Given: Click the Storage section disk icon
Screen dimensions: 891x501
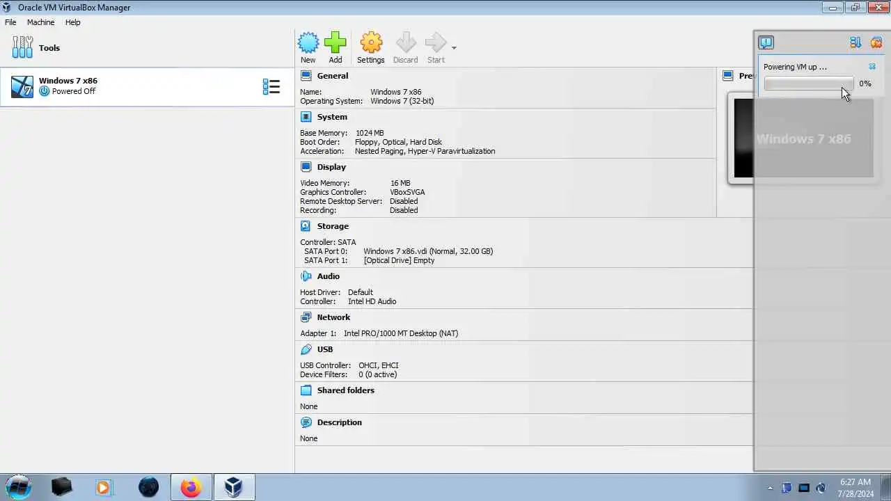Looking at the screenshot, I should (x=306, y=226).
